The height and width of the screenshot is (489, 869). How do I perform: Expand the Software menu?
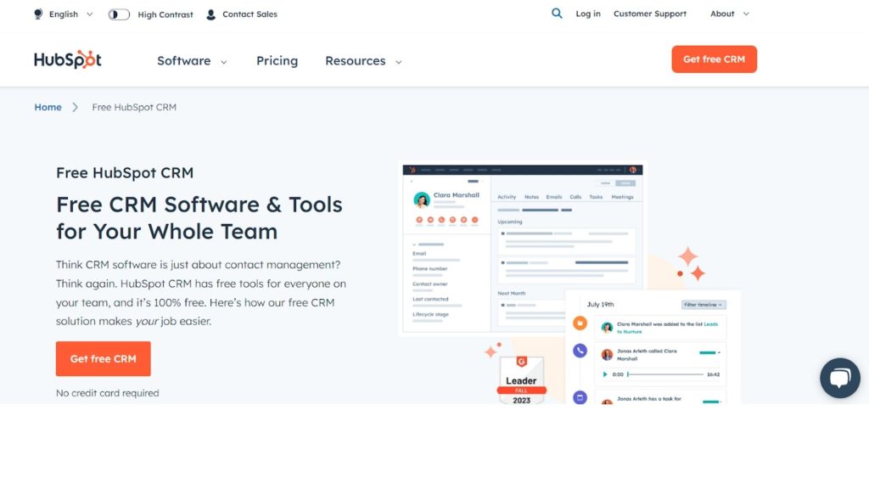(x=192, y=61)
